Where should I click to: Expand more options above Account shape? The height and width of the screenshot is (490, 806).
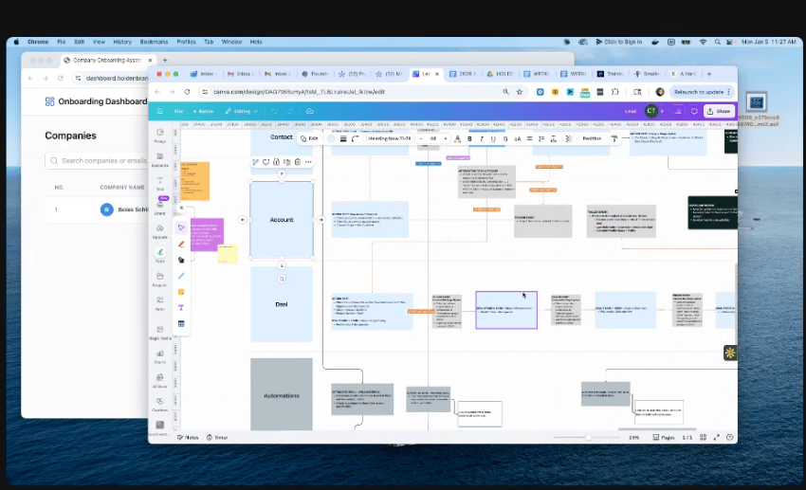[x=308, y=162]
